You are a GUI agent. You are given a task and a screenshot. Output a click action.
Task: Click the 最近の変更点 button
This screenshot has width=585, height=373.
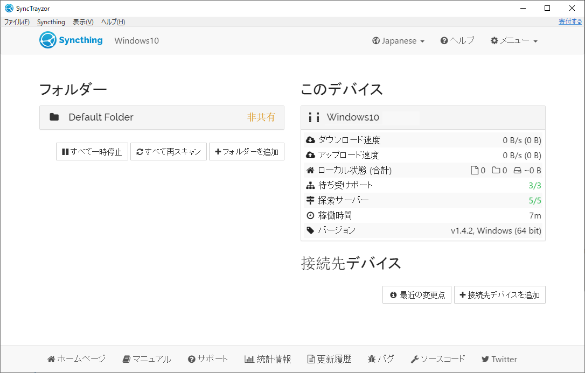(417, 295)
